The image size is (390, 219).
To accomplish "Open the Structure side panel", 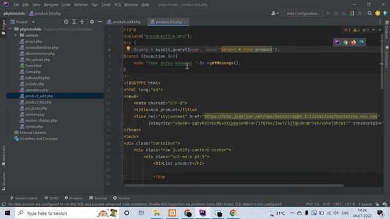I will [3, 181].
